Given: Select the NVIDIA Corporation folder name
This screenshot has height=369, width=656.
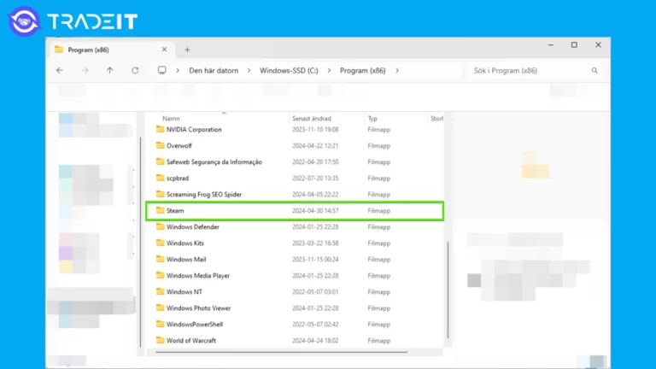Looking at the screenshot, I should point(194,129).
